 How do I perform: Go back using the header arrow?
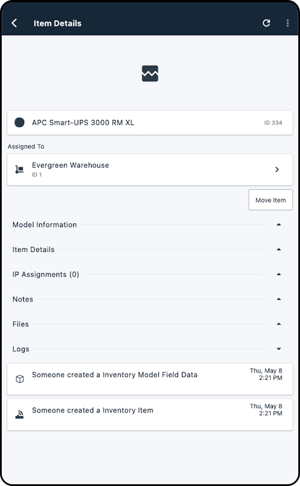(14, 23)
